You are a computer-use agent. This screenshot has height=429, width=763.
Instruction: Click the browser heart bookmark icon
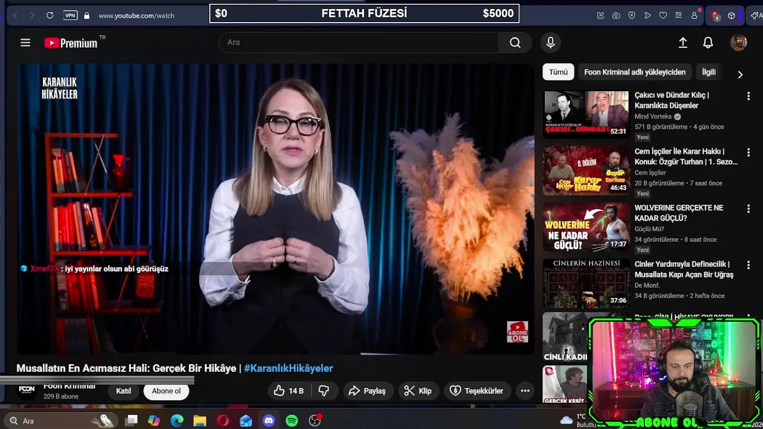(x=663, y=15)
